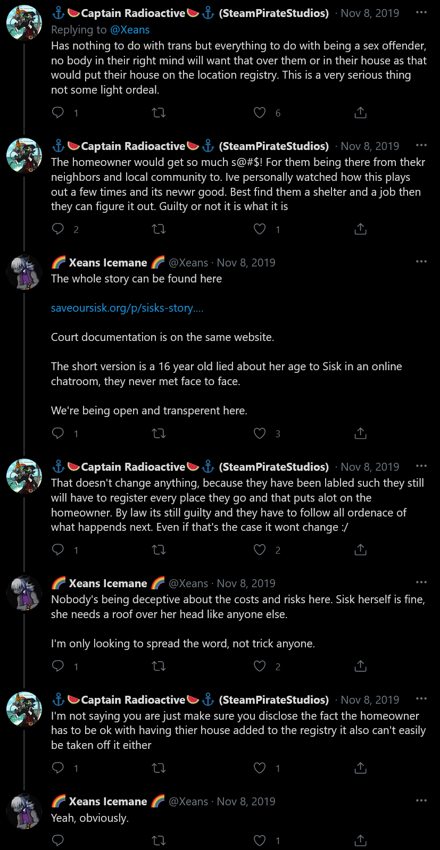Screen dimensions: 440x850
Task: Retweet the 'Yeah, obviously.' tweet
Action: click(x=159, y=840)
